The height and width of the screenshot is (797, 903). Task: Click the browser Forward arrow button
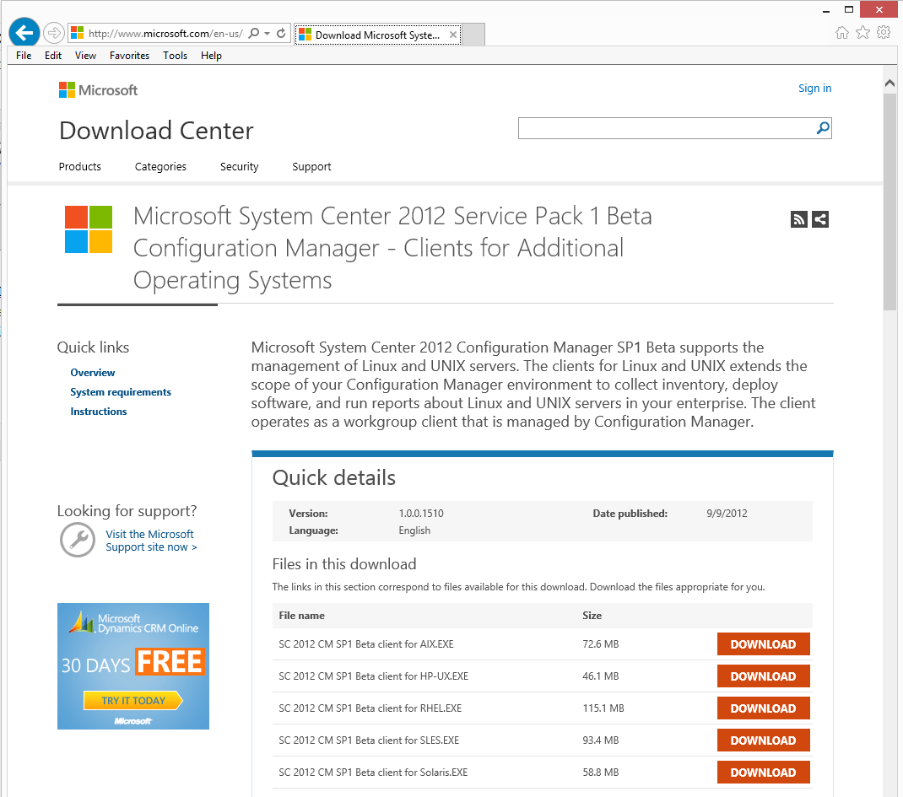[53, 34]
